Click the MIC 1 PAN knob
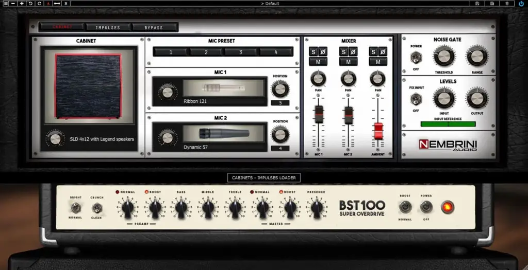Viewport: 528px width, 270px height. (x=318, y=79)
